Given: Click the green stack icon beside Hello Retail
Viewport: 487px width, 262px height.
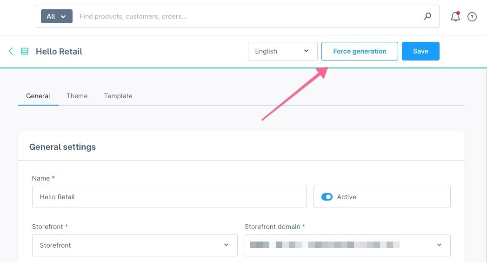Looking at the screenshot, I should 25,51.
